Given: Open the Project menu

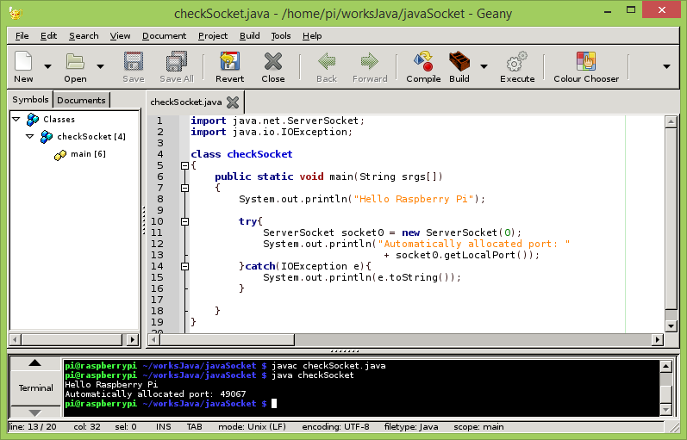Looking at the screenshot, I should pos(213,36).
